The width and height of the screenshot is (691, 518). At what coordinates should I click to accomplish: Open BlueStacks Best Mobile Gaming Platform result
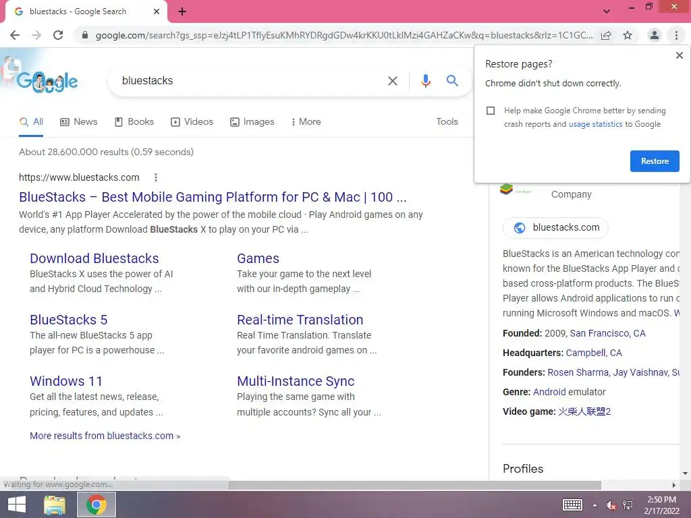(213, 197)
